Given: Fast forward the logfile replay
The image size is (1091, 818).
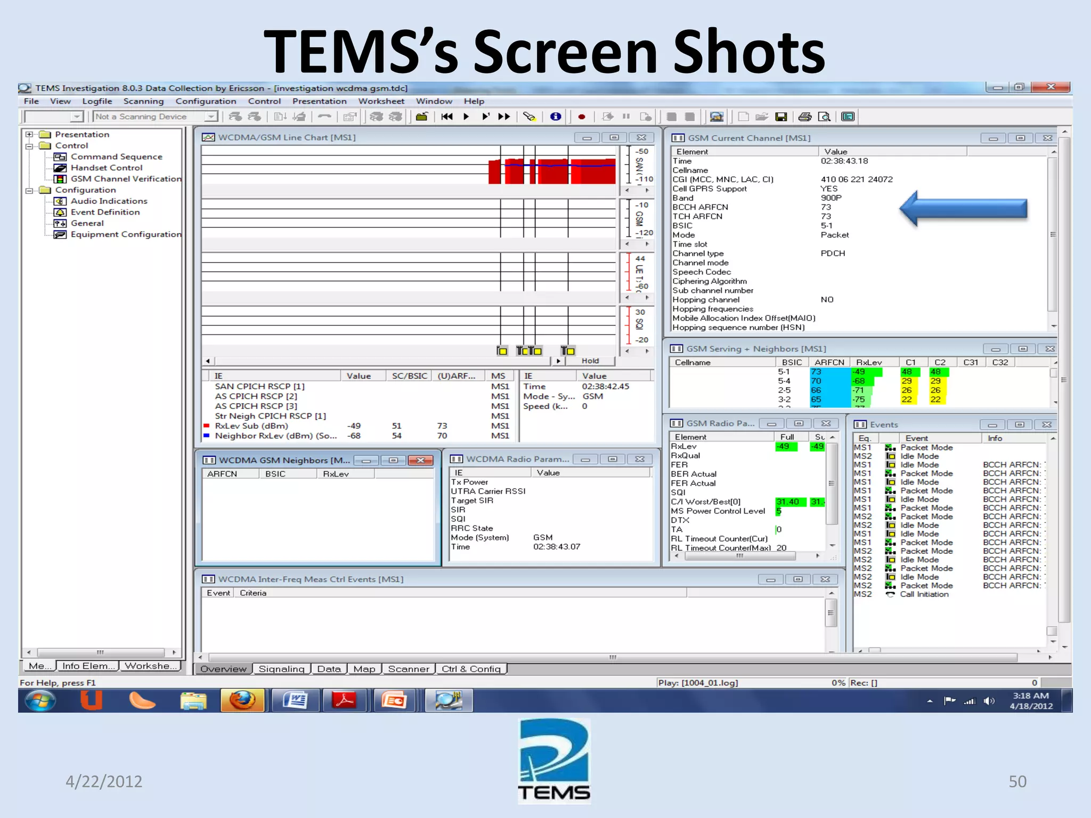Looking at the screenshot, I should pos(504,117).
